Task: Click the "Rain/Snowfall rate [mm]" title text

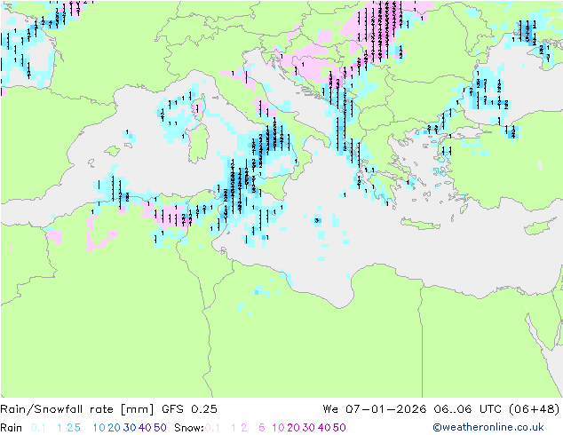Action: tap(77, 409)
